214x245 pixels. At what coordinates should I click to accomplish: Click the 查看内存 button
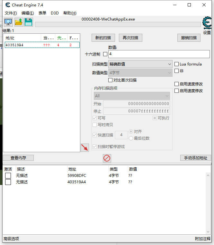[x=18, y=158]
